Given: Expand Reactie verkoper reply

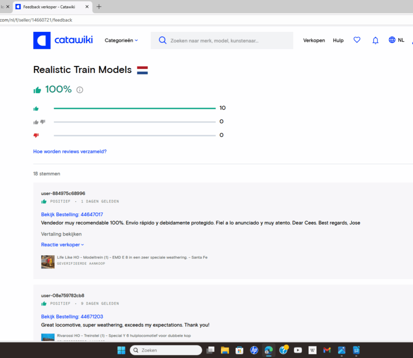Looking at the screenshot, I should pos(63,245).
